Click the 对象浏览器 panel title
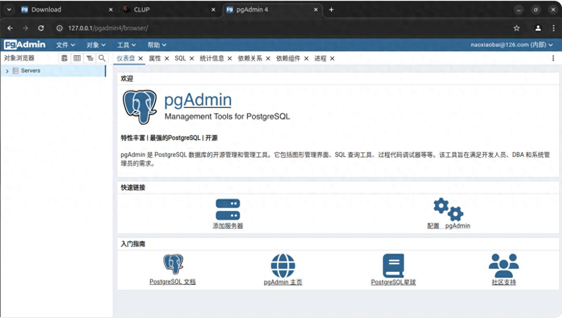This screenshot has height=318, width=562. pyautogui.click(x=19, y=58)
